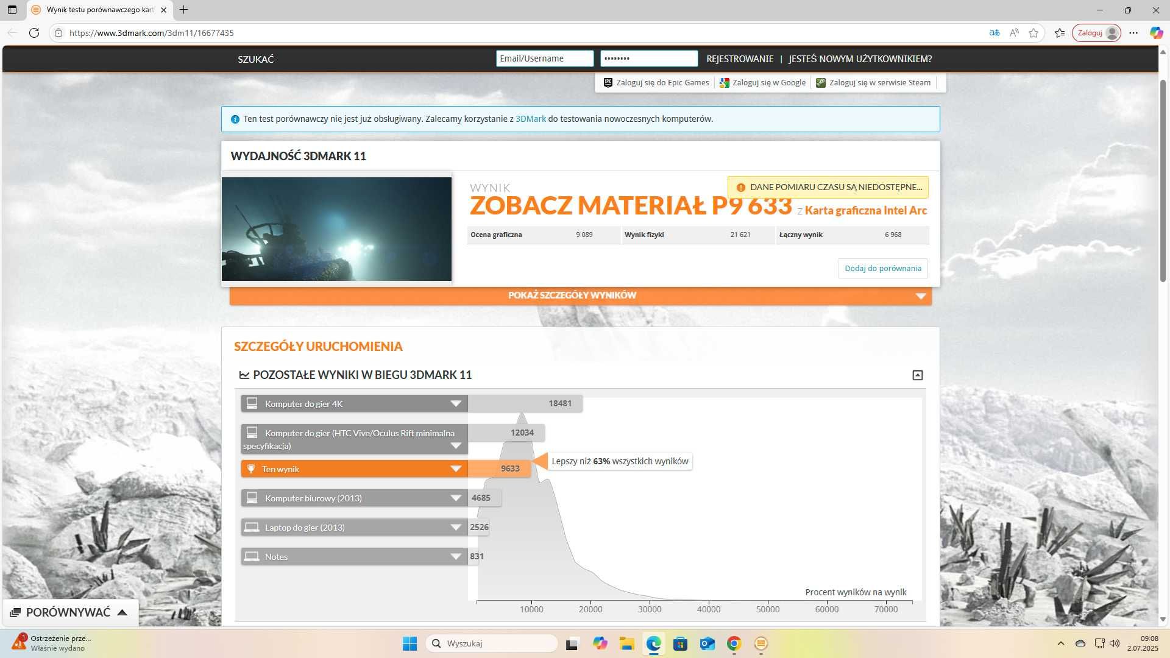Expand Komputer do gier 4K row
The width and height of the screenshot is (1170, 658).
point(456,404)
